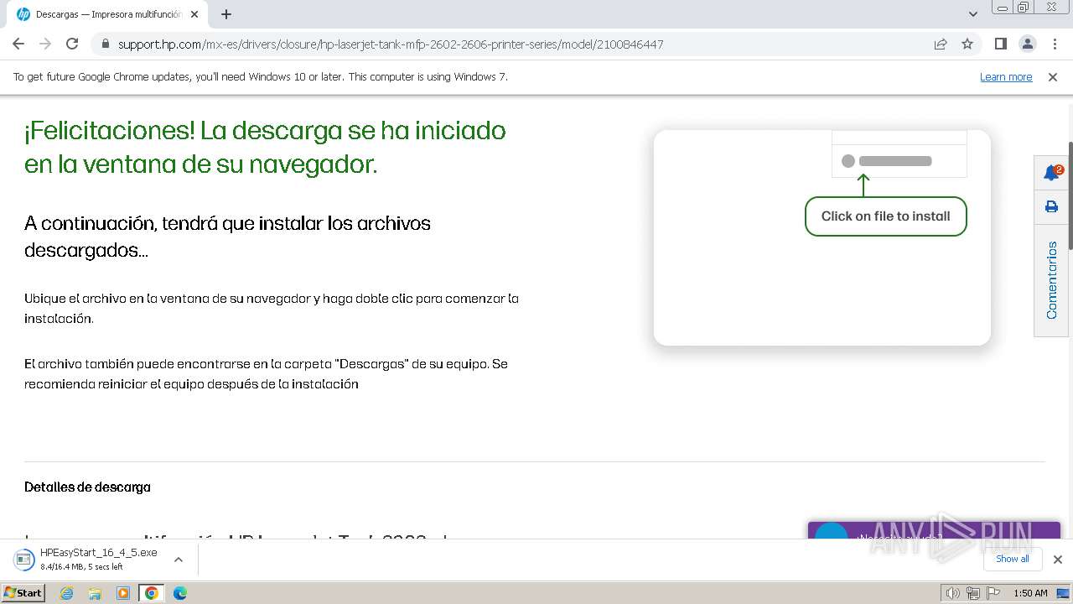Dismiss the Chrome update notice
The image size is (1073, 604).
[x=1053, y=76]
